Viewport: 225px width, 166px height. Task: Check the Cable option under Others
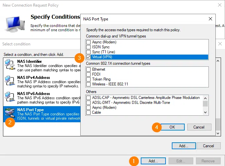click(88, 112)
